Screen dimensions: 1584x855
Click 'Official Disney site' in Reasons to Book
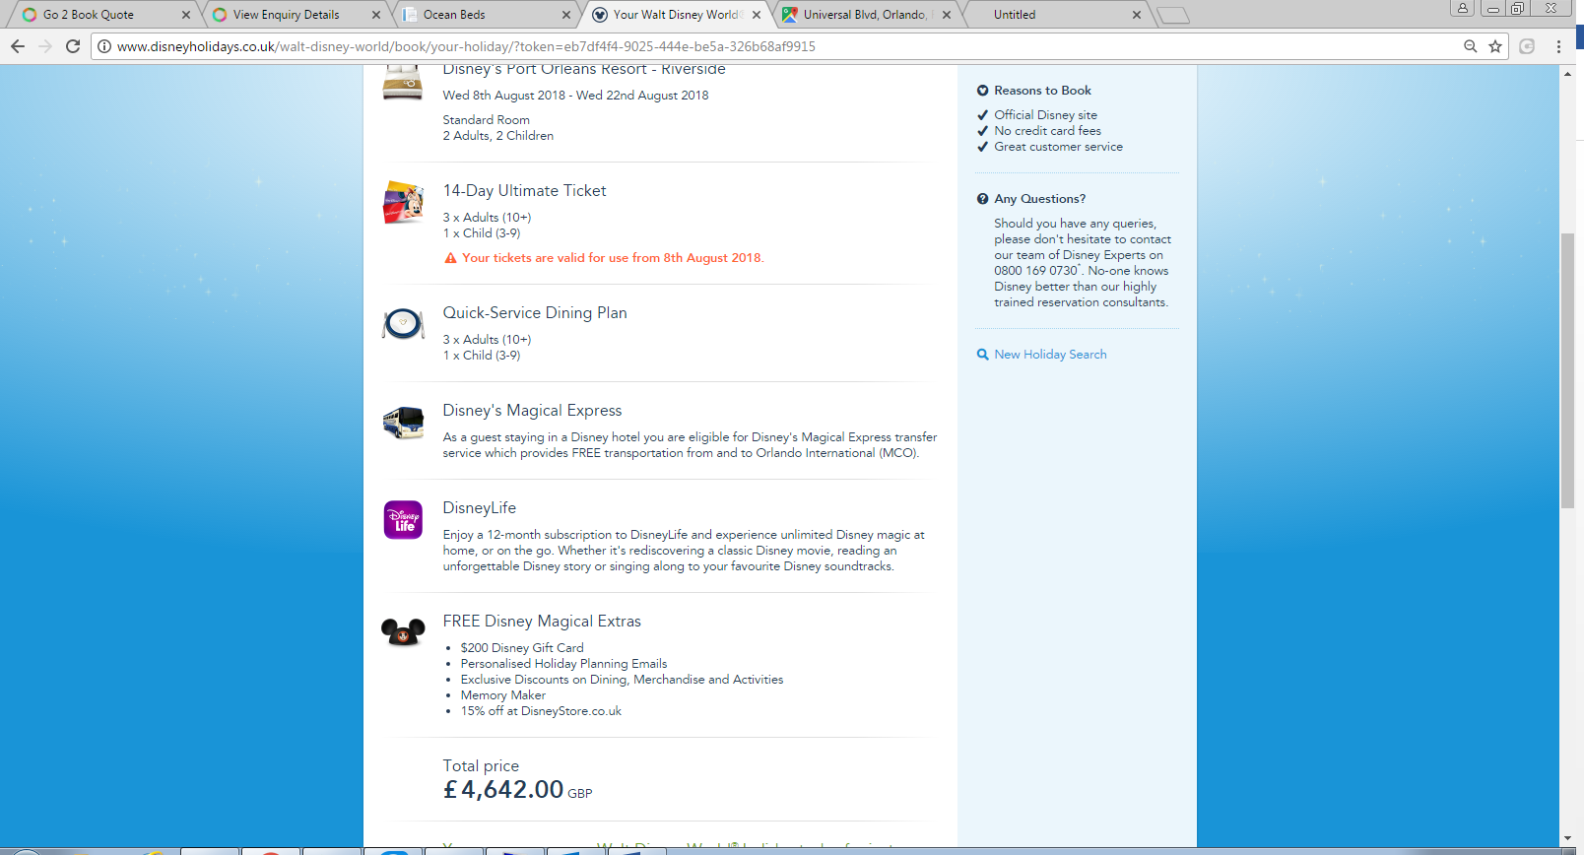tap(1045, 115)
